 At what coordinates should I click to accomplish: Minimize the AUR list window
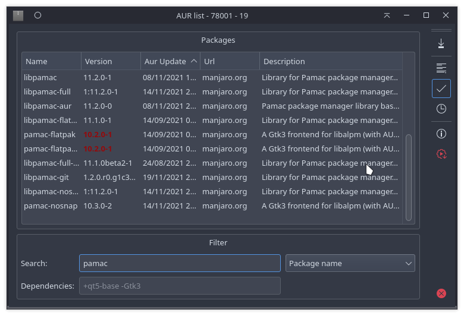(x=406, y=15)
